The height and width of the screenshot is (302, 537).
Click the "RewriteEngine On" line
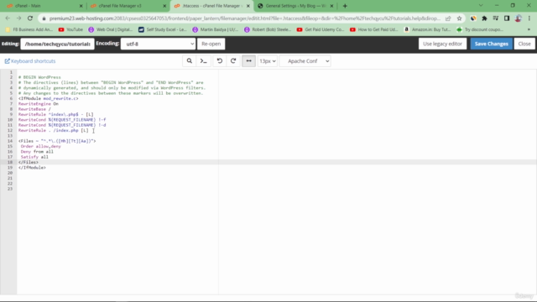(x=39, y=104)
